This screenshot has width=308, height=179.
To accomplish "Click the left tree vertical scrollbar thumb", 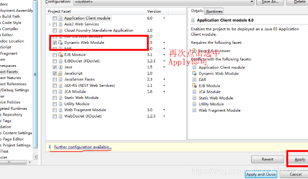I will point(35,74).
